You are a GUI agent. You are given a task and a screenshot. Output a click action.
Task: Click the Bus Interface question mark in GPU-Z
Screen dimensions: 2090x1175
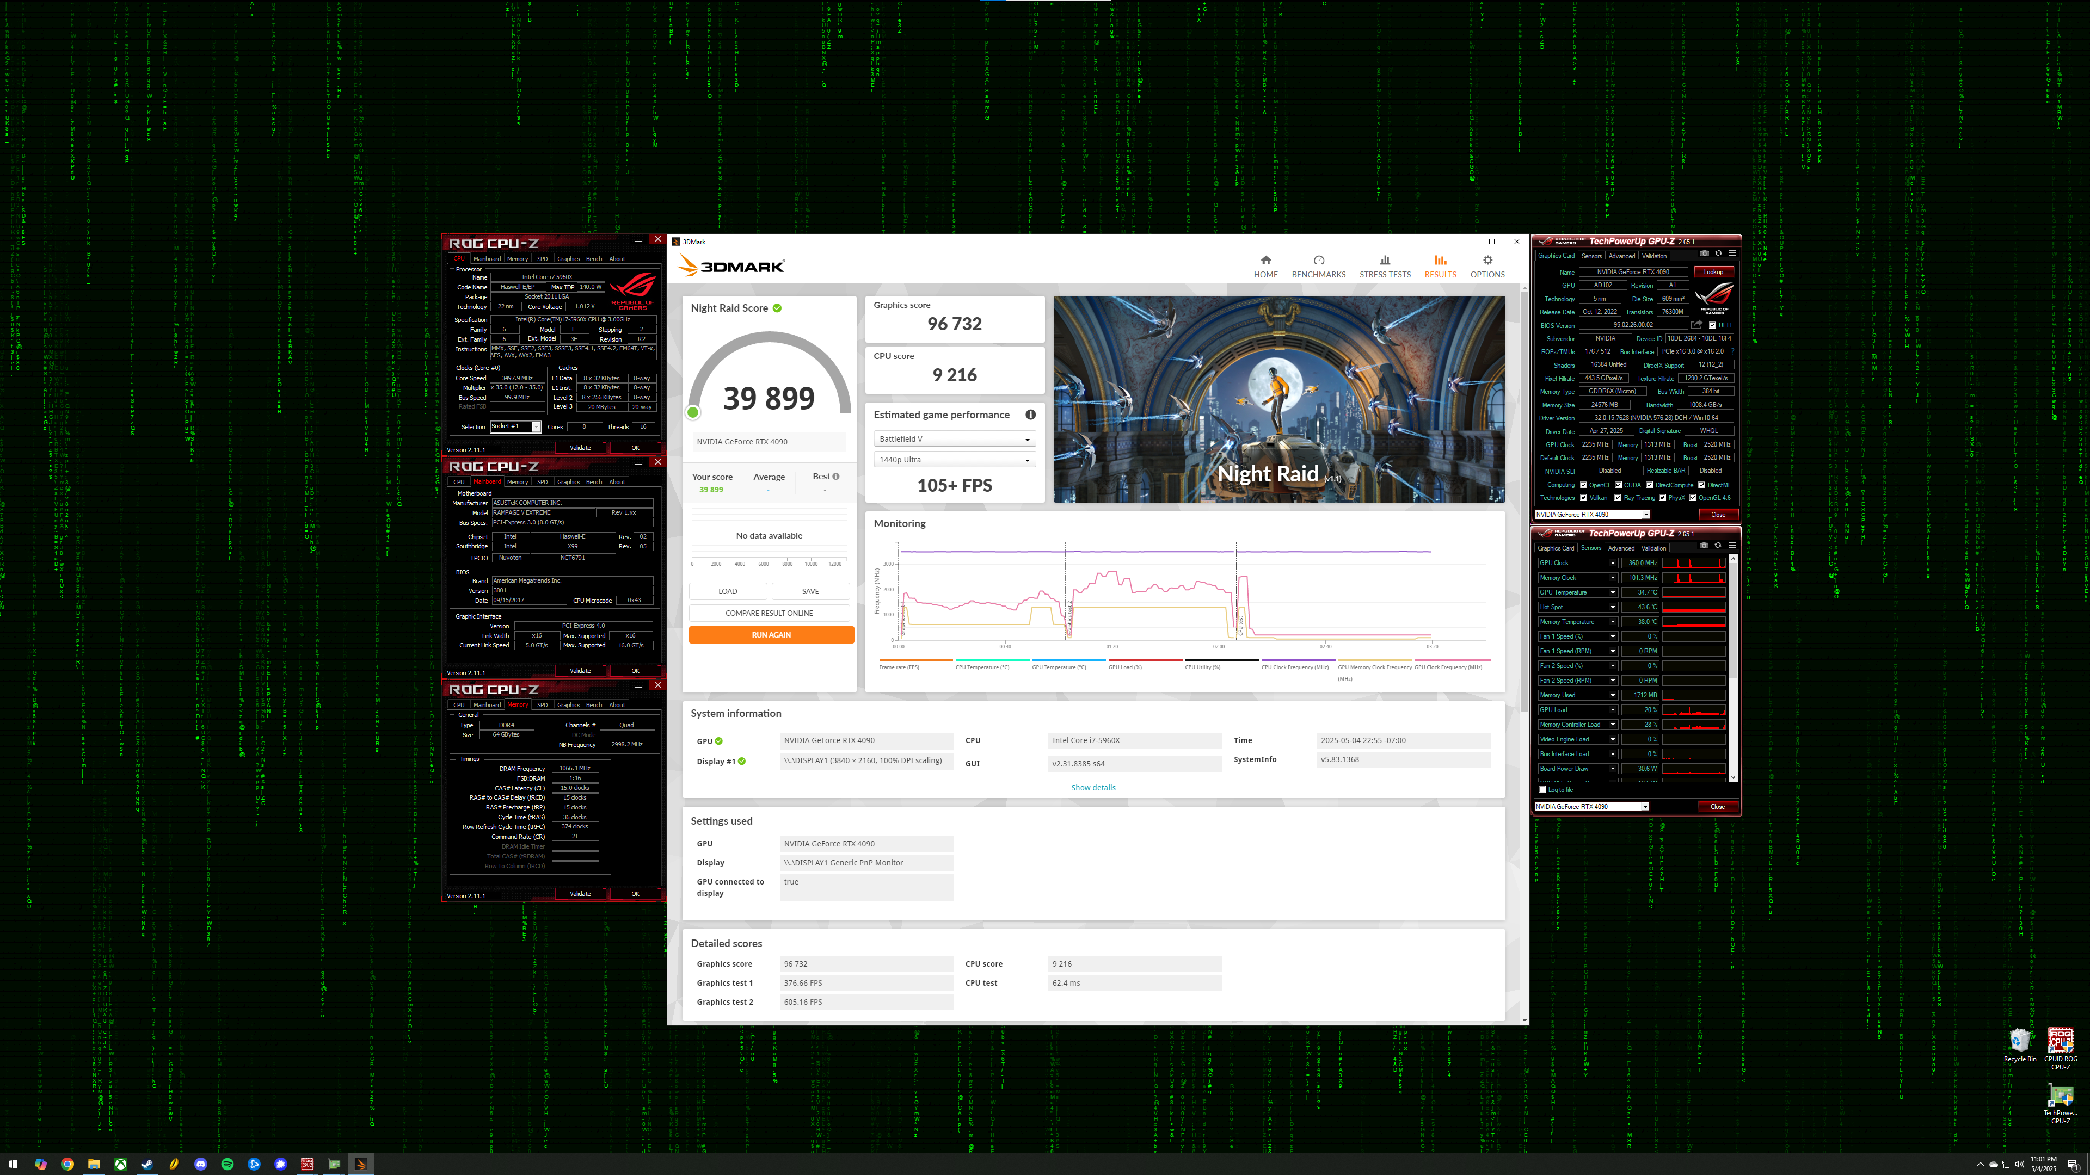click(x=1732, y=351)
